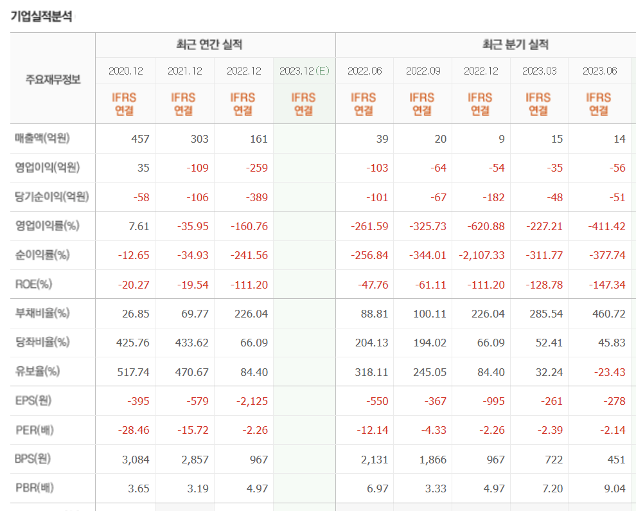Select reserve ratio value 517.74
The height and width of the screenshot is (511, 636).
click(133, 372)
